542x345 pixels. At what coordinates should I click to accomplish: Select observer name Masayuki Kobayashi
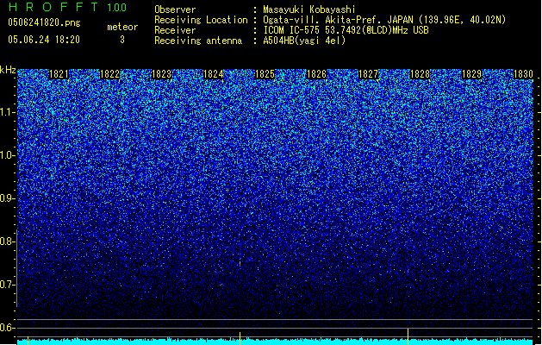pyautogui.click(x=309, y=9)
